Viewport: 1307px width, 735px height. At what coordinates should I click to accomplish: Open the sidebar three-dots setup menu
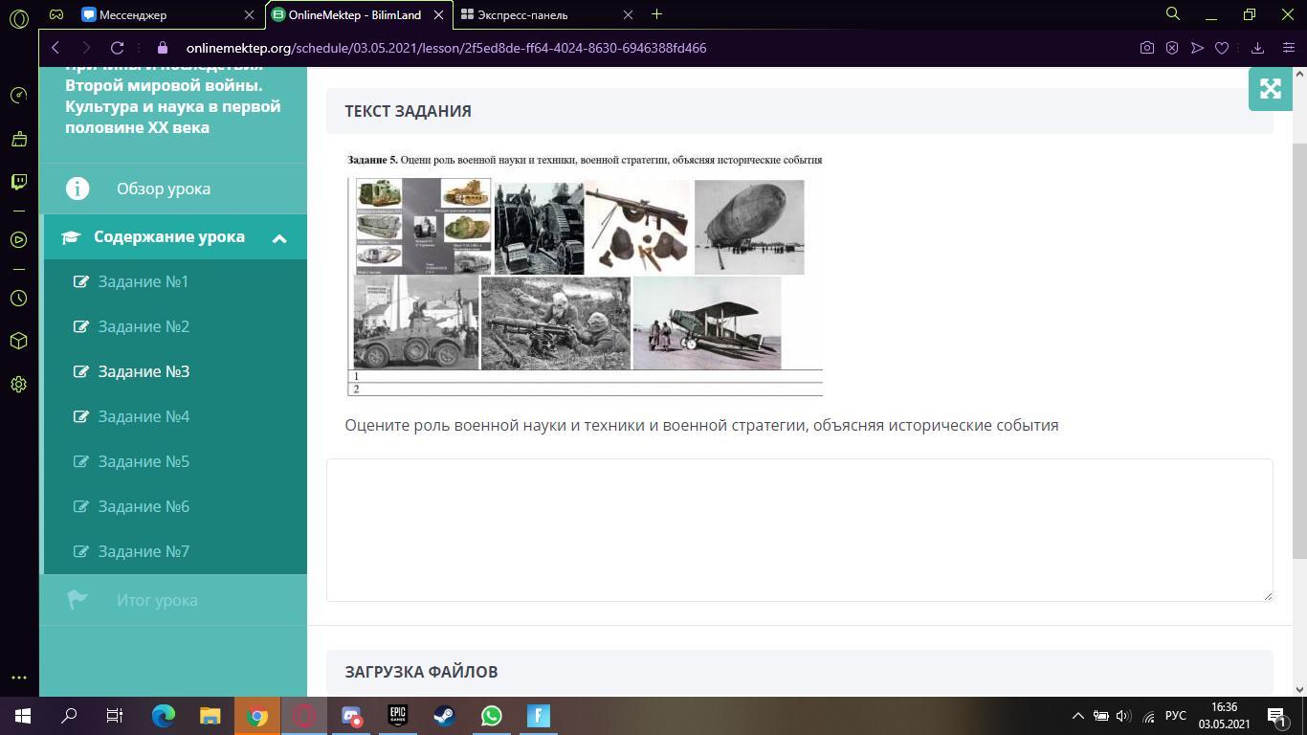pyautogui.click(x=18, y=678)
